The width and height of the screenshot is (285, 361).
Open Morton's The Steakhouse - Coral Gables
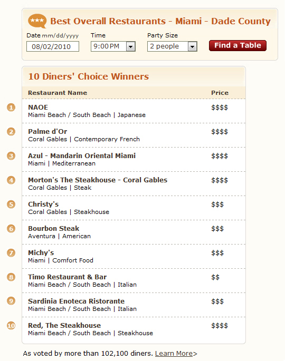point(98,180)
